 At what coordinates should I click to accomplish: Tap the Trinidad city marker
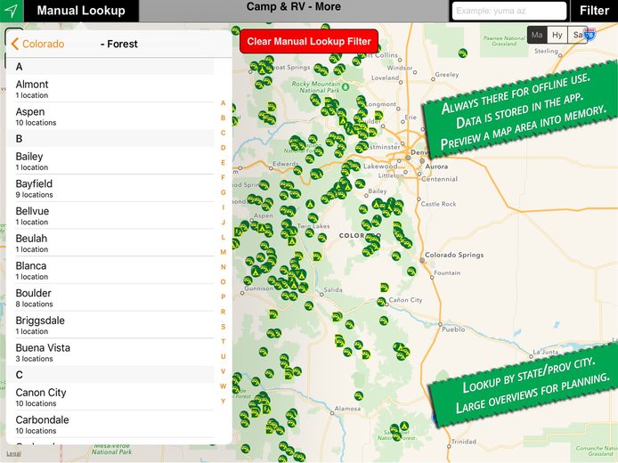click(449, 446)
